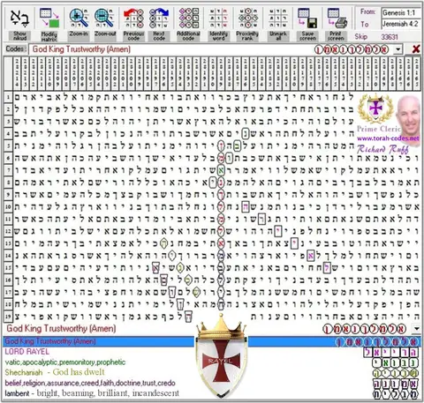Expand the Codes dropdown arrow
The image size is (424, 403).
(x=398, y=49)
